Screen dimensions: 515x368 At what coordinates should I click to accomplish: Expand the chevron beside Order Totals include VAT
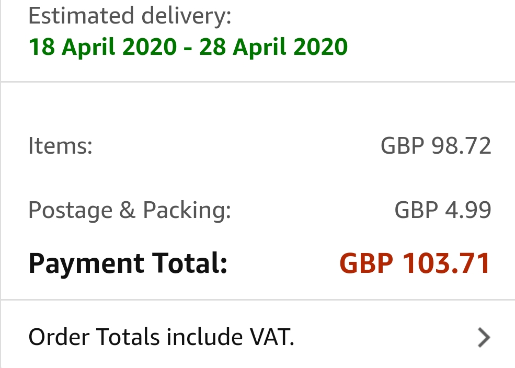[x=484, y=338]
